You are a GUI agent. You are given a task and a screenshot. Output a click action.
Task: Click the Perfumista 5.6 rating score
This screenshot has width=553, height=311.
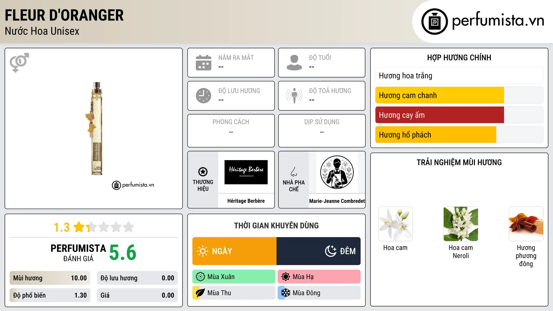point(123,253)
